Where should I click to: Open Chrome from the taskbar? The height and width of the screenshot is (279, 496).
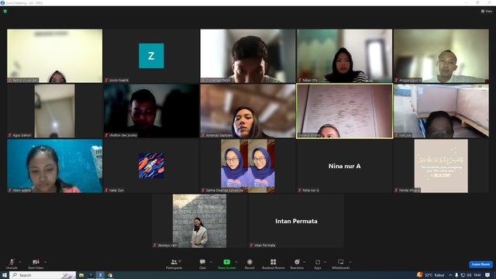pos(110,275)
